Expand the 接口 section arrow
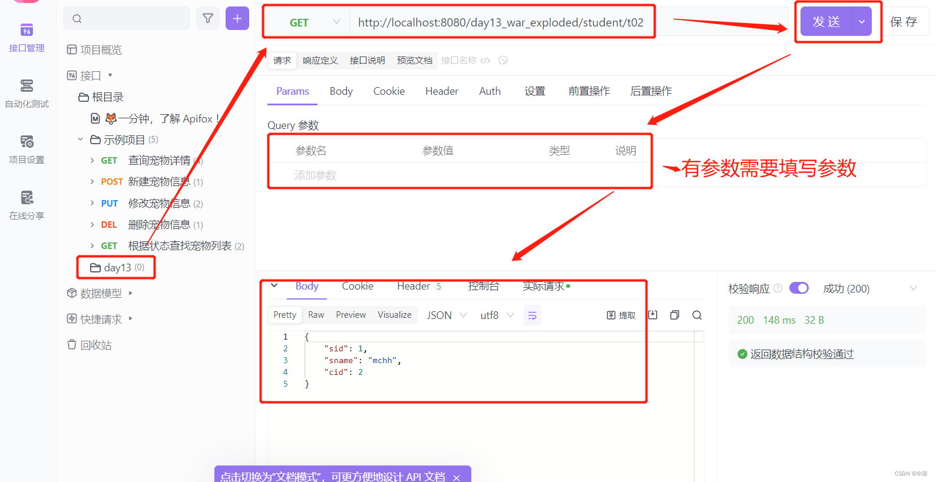This screenshot has width=936, height=482. pos(110,75)
